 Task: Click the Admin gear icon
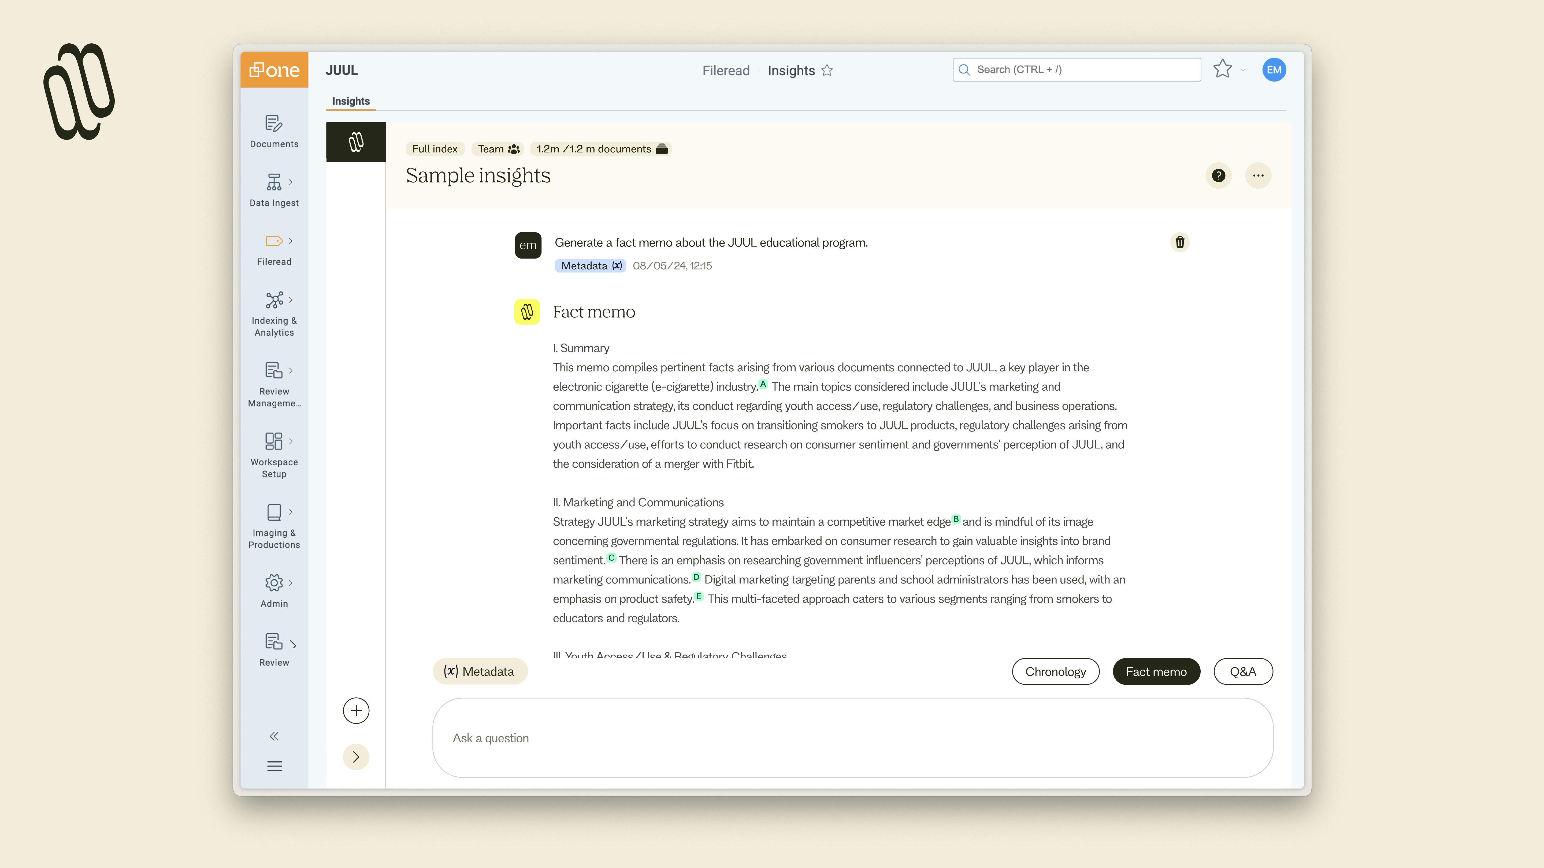[274, 583]
